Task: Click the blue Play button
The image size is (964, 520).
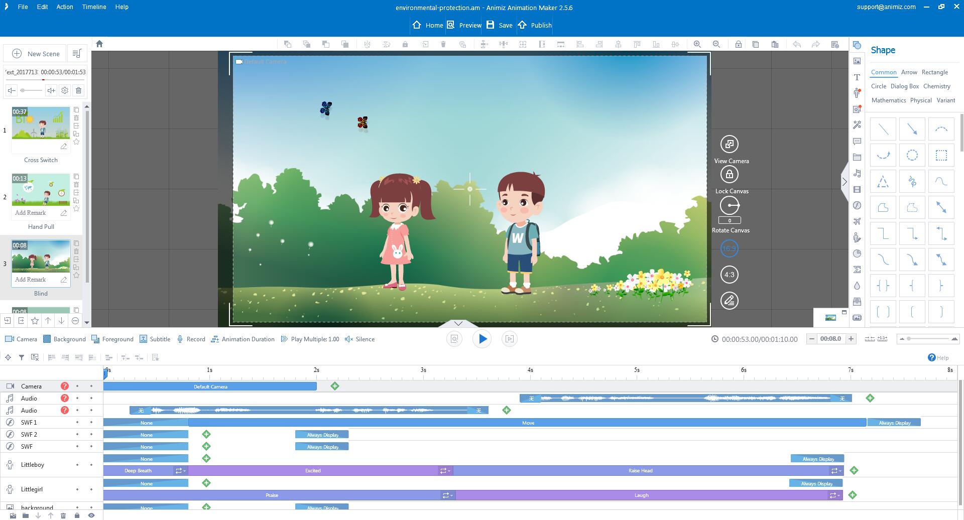Action: (x=482, y=339)
